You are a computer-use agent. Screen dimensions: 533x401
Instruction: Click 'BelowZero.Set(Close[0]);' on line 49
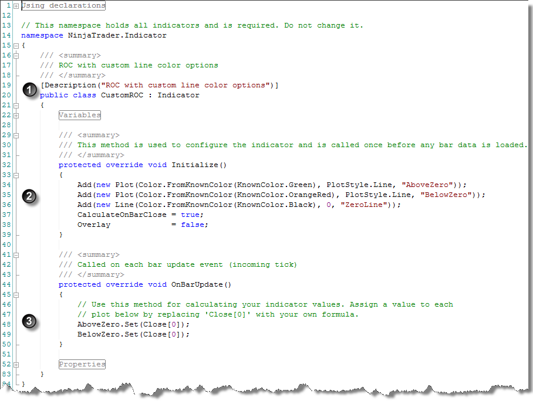(x=134, y=334)
